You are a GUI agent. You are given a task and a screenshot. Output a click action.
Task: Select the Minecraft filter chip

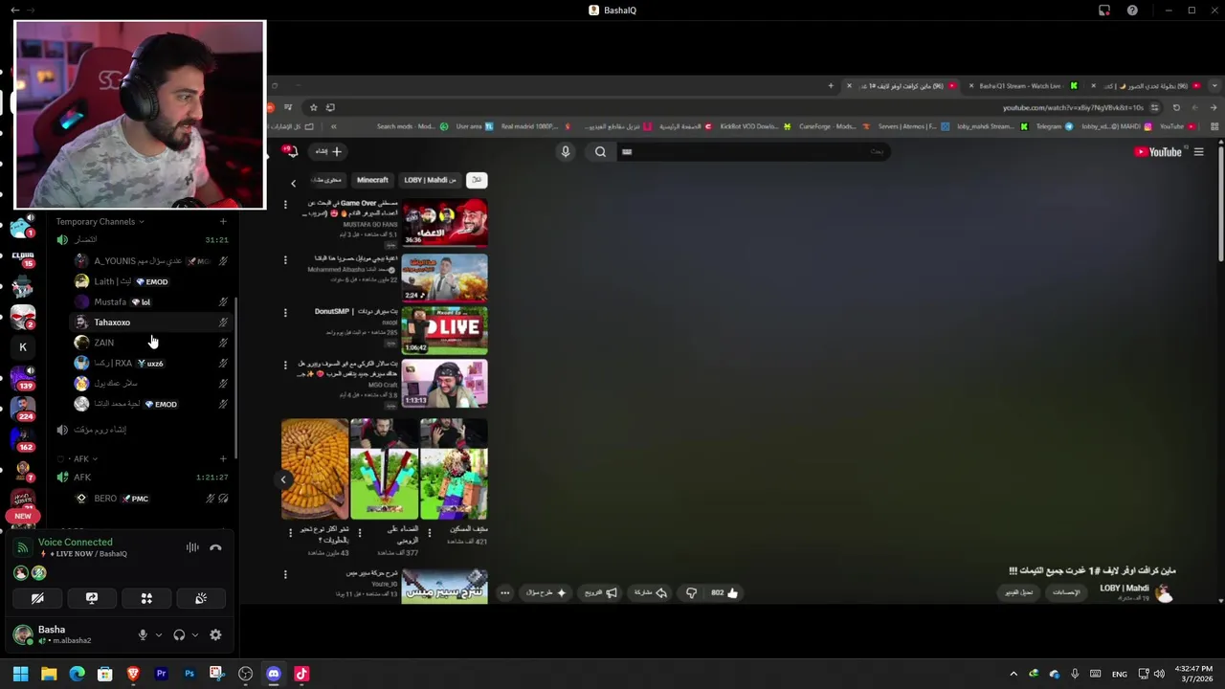[x=372, y=180]
